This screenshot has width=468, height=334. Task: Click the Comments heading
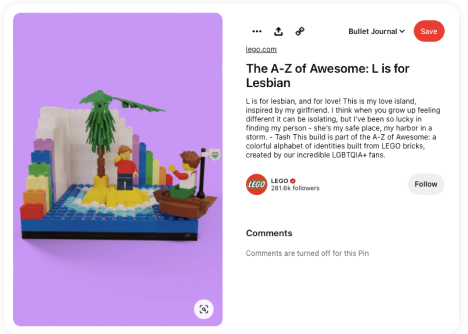tap(269, 233)
